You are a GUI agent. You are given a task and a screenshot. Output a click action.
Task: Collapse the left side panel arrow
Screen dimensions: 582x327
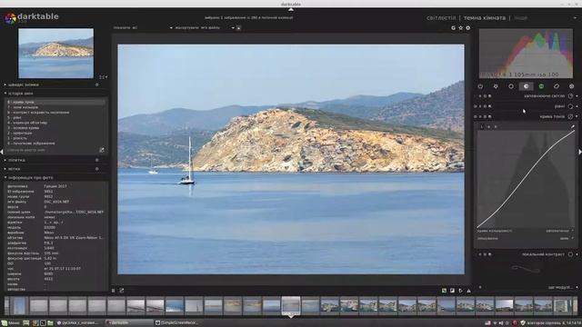[x=2, y=152]
